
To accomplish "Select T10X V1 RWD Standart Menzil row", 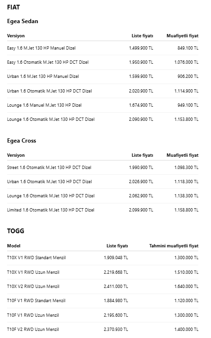I will (x=102, y=258).
